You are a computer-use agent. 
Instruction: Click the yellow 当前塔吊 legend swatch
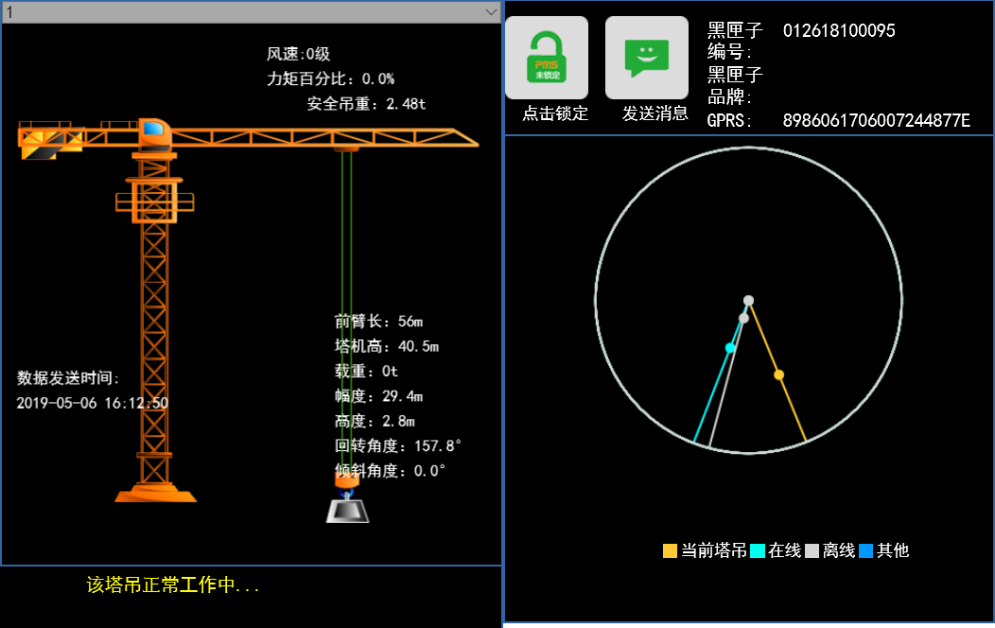pos(670,550)
